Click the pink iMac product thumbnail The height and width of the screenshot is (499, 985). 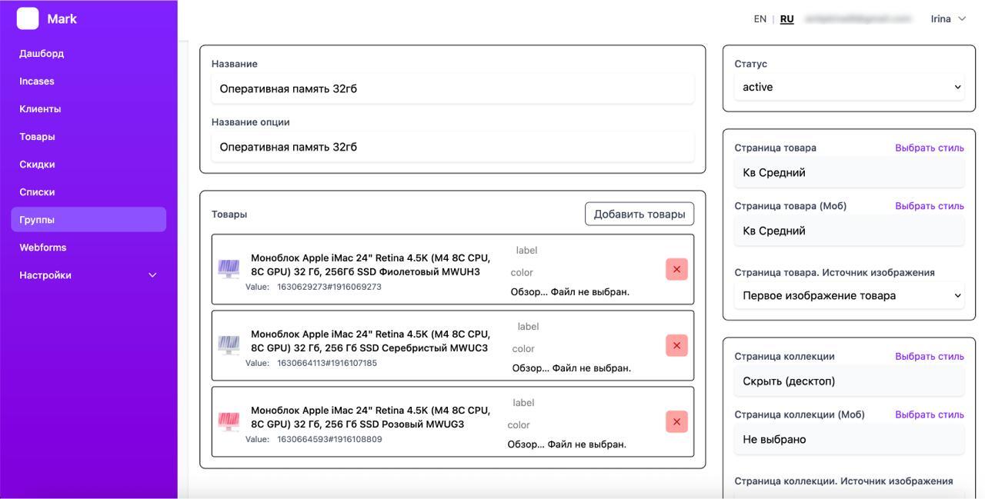tap(229, 421)
